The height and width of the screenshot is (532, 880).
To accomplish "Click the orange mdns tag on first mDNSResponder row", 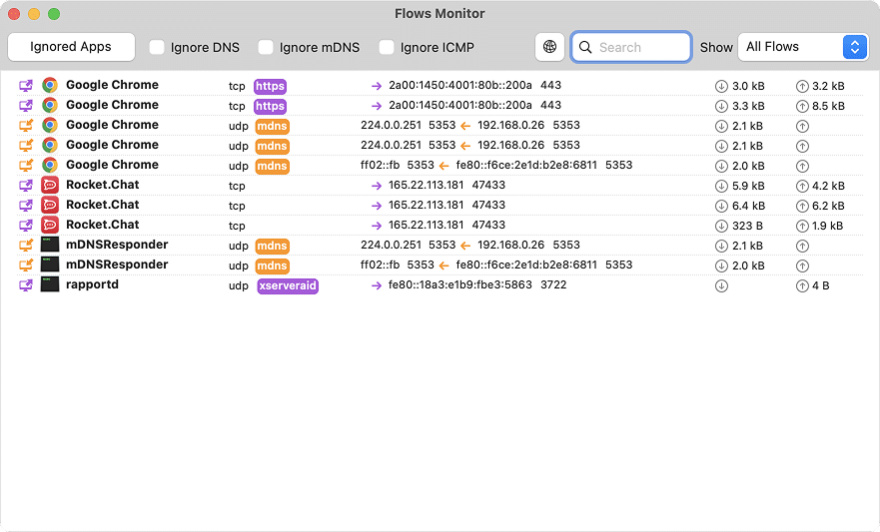I will point(272,246).
